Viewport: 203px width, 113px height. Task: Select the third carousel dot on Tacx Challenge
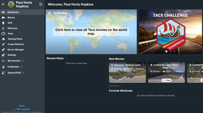174,51
